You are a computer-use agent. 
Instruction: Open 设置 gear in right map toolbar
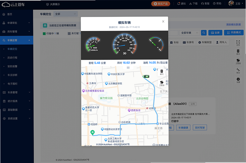238,80
